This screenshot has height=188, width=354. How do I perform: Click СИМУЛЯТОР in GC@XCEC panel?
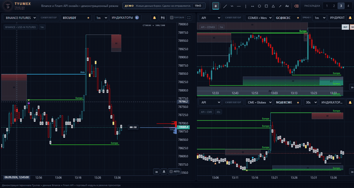click(233, 18)
